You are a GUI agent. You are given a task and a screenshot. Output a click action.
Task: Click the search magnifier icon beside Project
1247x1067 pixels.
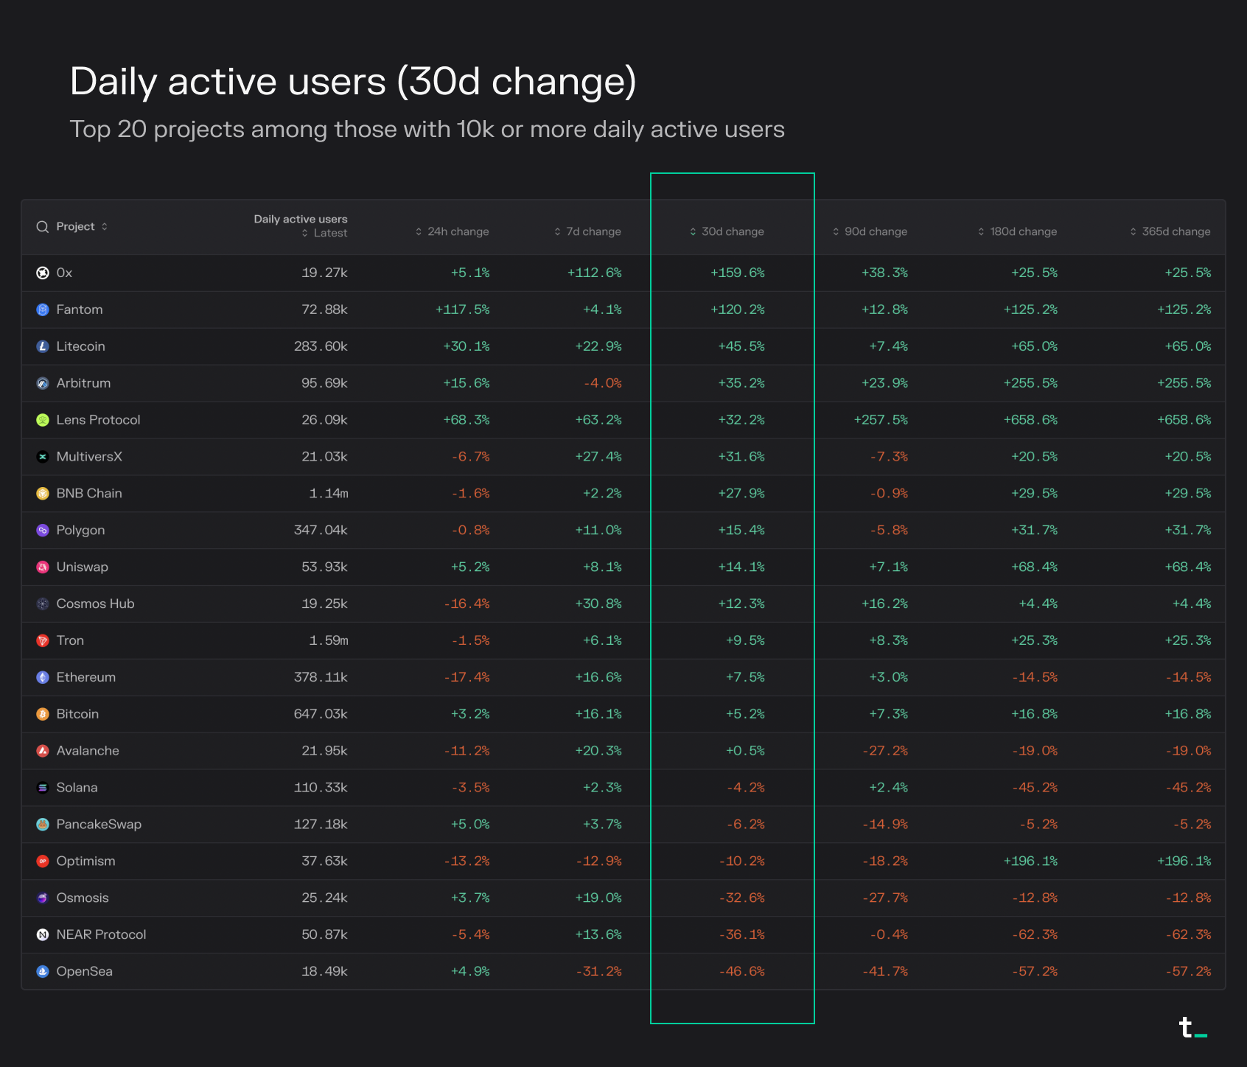tap(43, 227)
